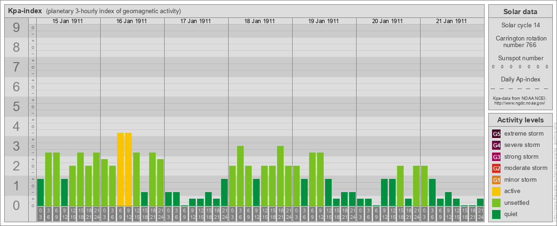Click the 'extreme storm' legend label
Viewport: 557px width, 226px height.
pyautogui.click(x=524, y=134)
